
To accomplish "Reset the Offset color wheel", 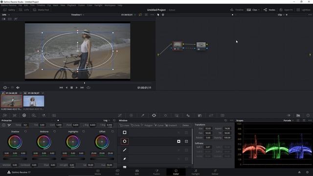I will (112, 132).
